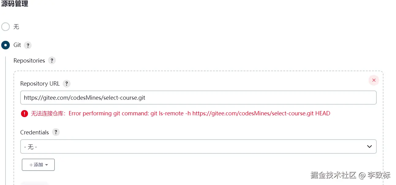Screen dimensions: 396x185
Task: Click the Git option label text
Action: [17, 45]
